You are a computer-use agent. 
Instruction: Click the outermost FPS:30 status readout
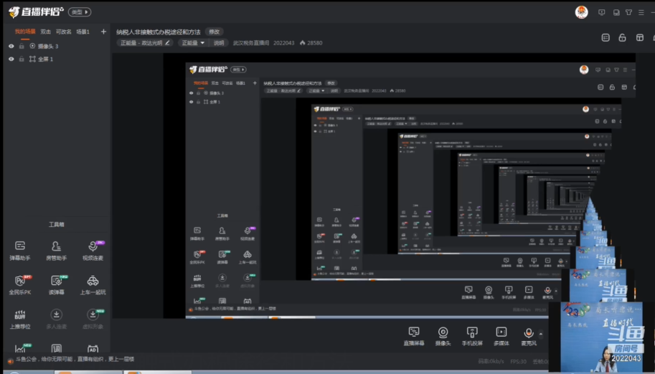point(518,361)
